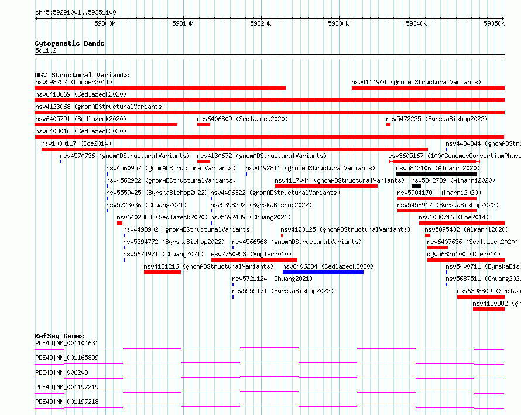Click PDE4D|NM_006203 transcript

[x=62, y=372]
